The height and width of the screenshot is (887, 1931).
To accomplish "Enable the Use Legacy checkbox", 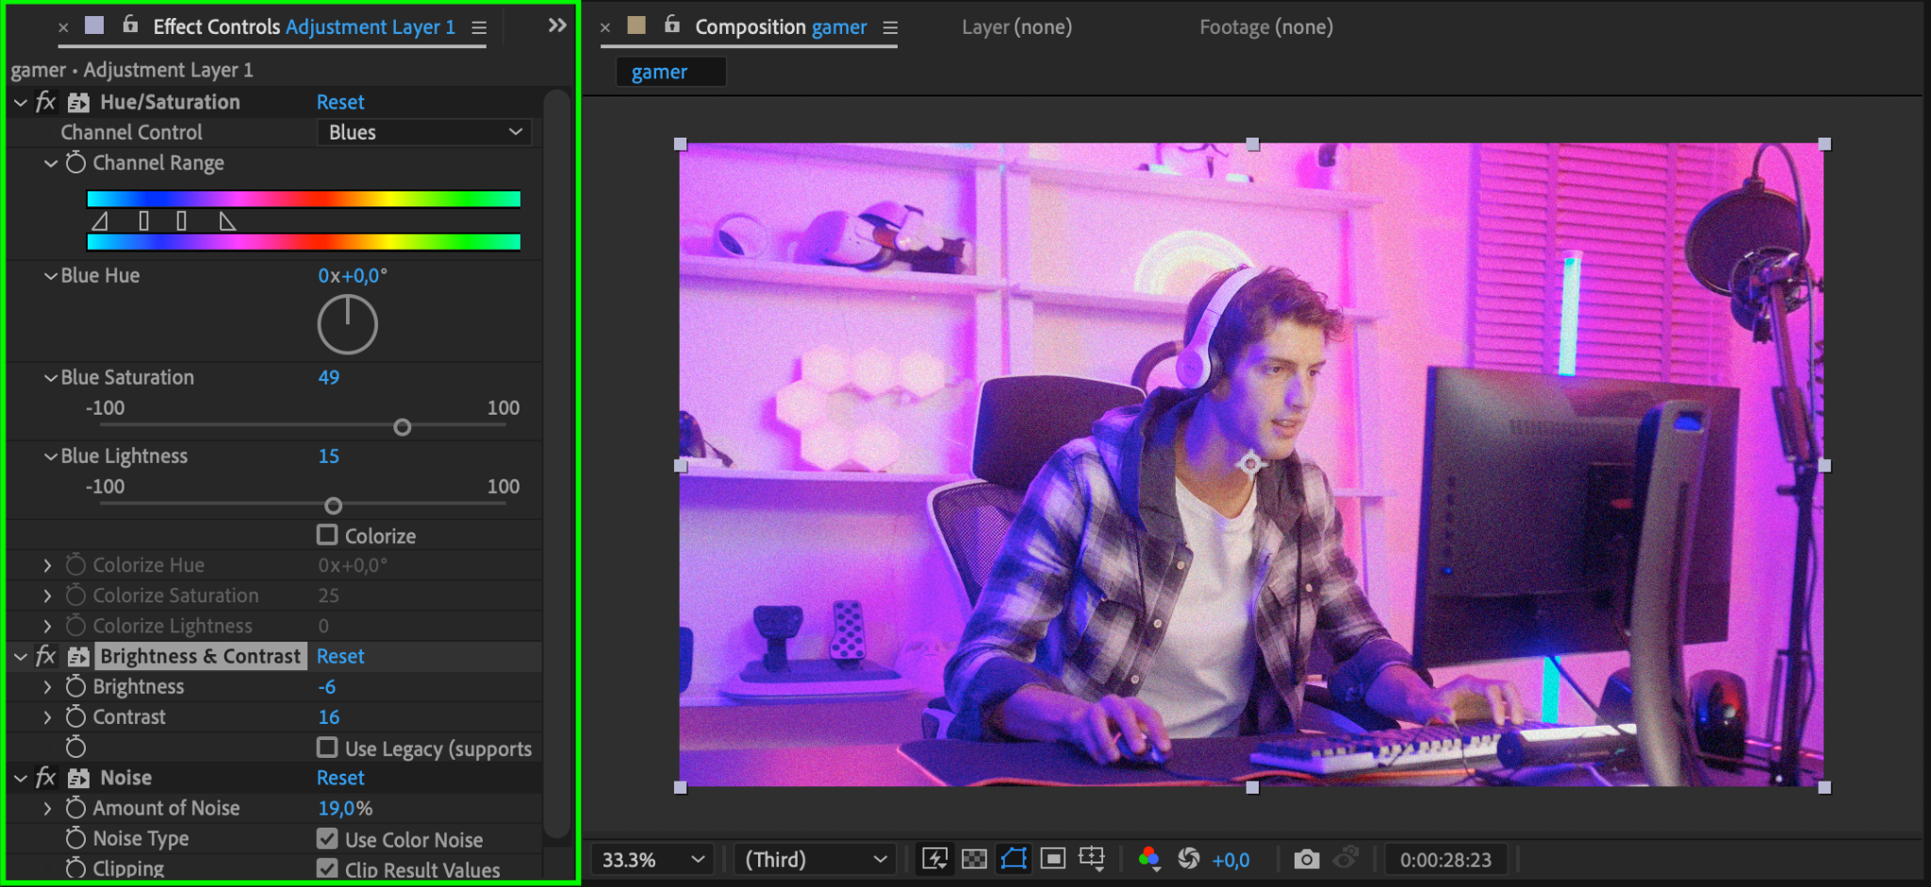I will (327, 747).
